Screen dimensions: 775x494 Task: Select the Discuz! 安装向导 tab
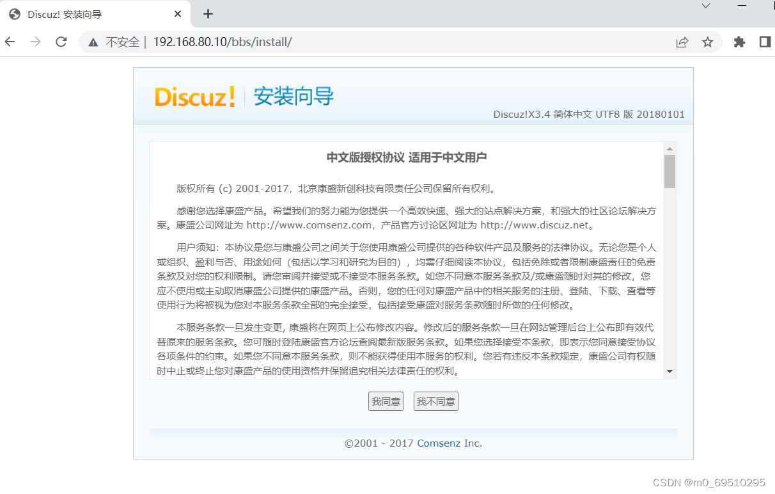96,14
